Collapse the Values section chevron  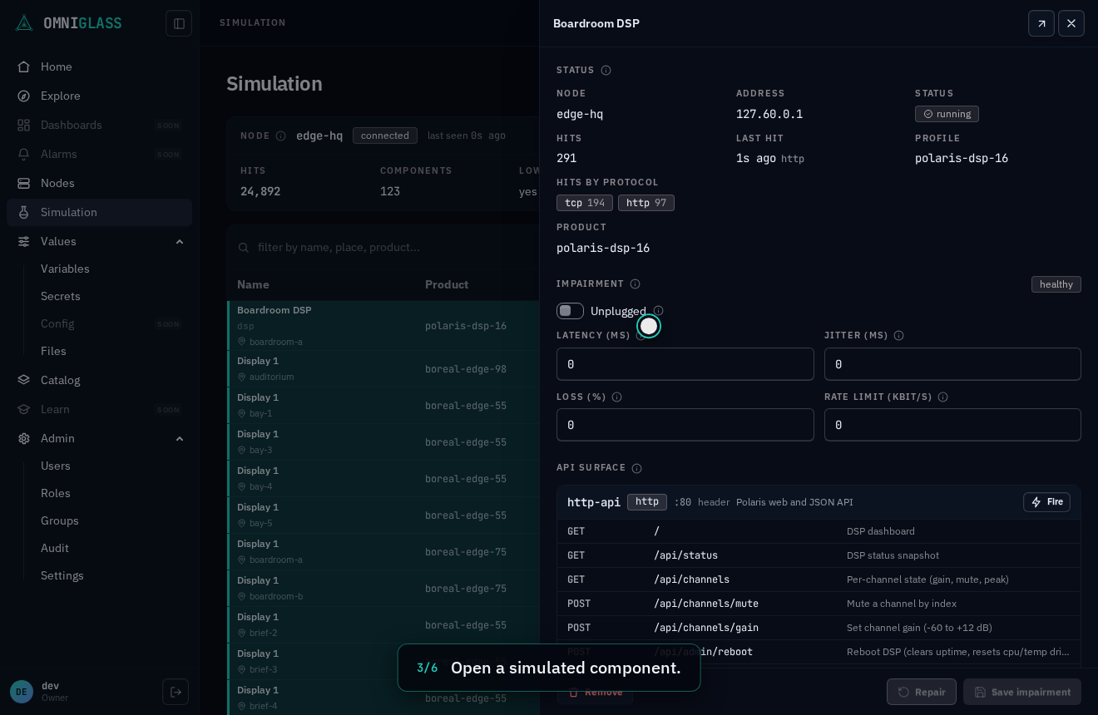pyautogui.click(x=180, y=241)
